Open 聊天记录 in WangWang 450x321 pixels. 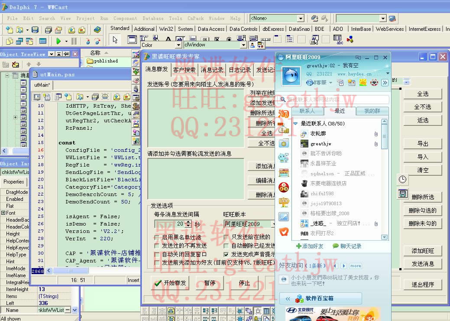tap(346, 246)
